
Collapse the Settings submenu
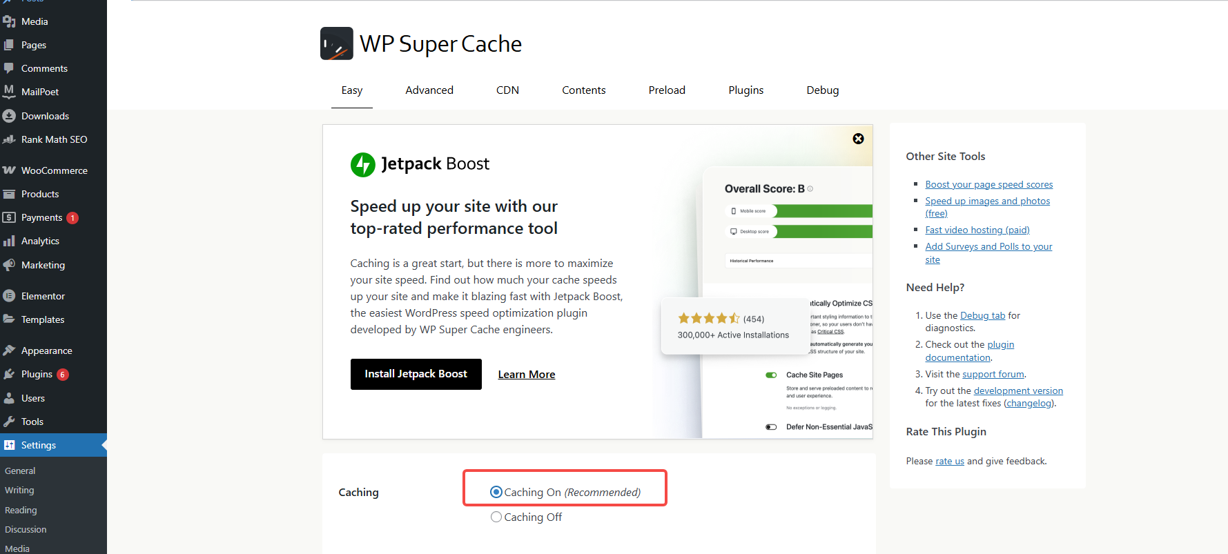point(37,444)
